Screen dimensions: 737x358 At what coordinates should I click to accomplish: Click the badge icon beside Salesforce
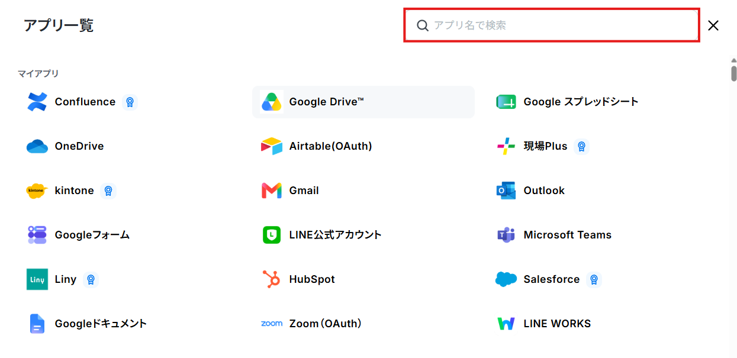coord(594,279)
